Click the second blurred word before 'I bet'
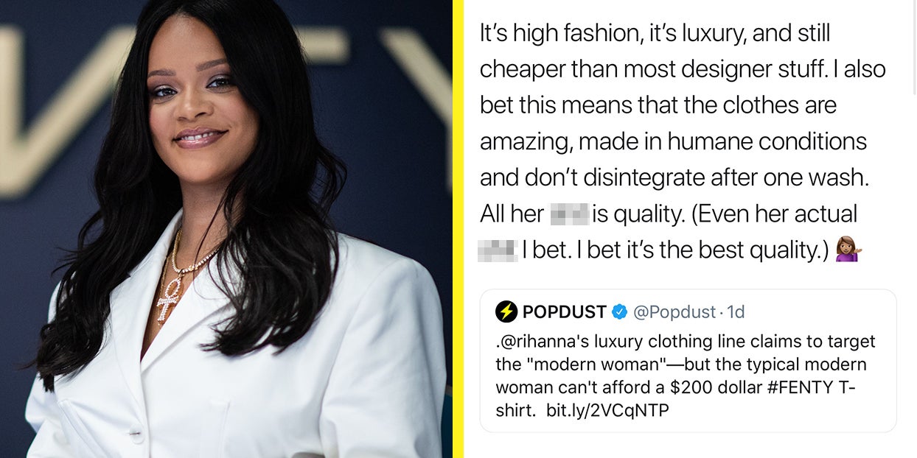 point(498,251)
